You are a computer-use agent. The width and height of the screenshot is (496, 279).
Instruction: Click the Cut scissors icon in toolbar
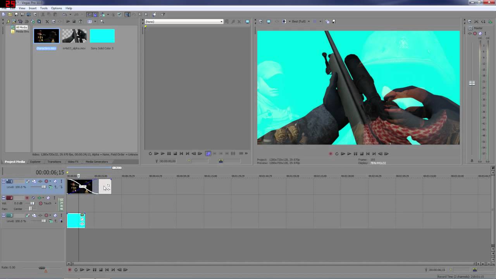pos(43,14)
